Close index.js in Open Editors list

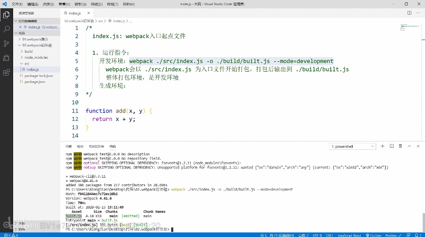tap(20, 27)
